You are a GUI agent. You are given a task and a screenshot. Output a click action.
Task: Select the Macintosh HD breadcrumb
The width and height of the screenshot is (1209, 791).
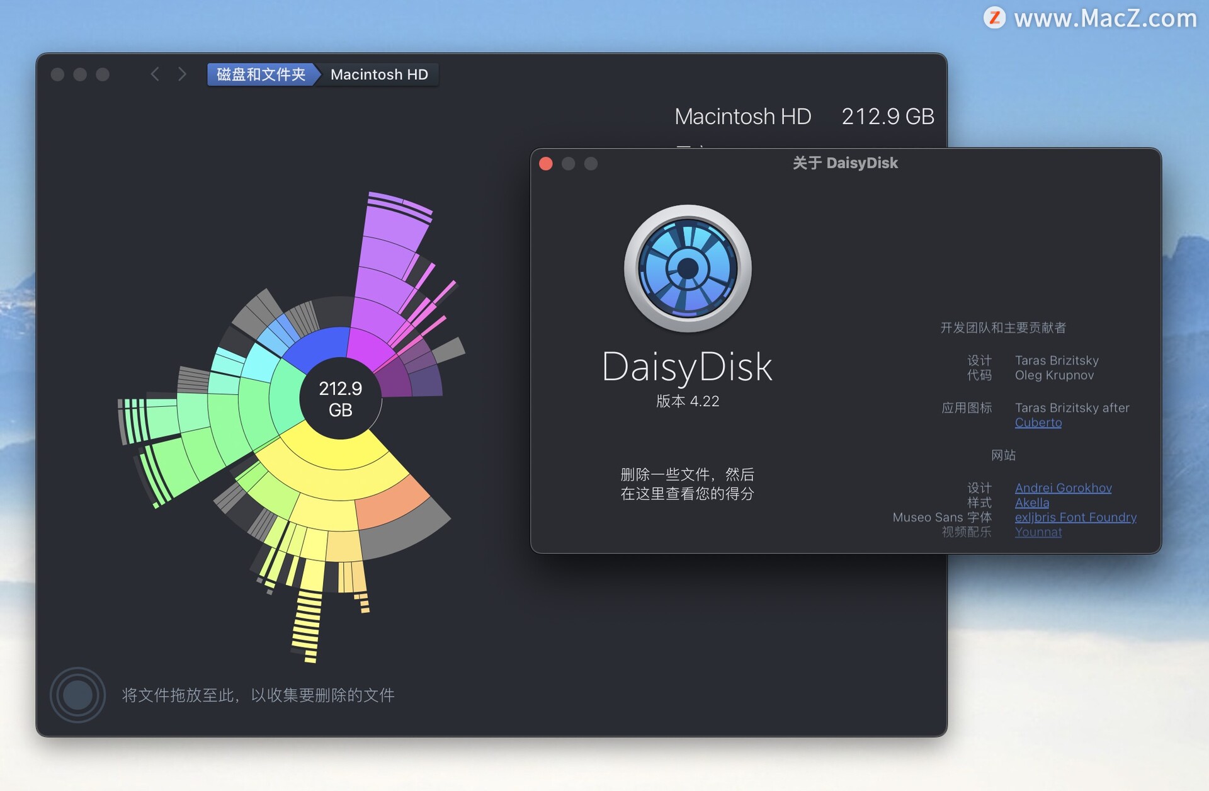point(379,74)
